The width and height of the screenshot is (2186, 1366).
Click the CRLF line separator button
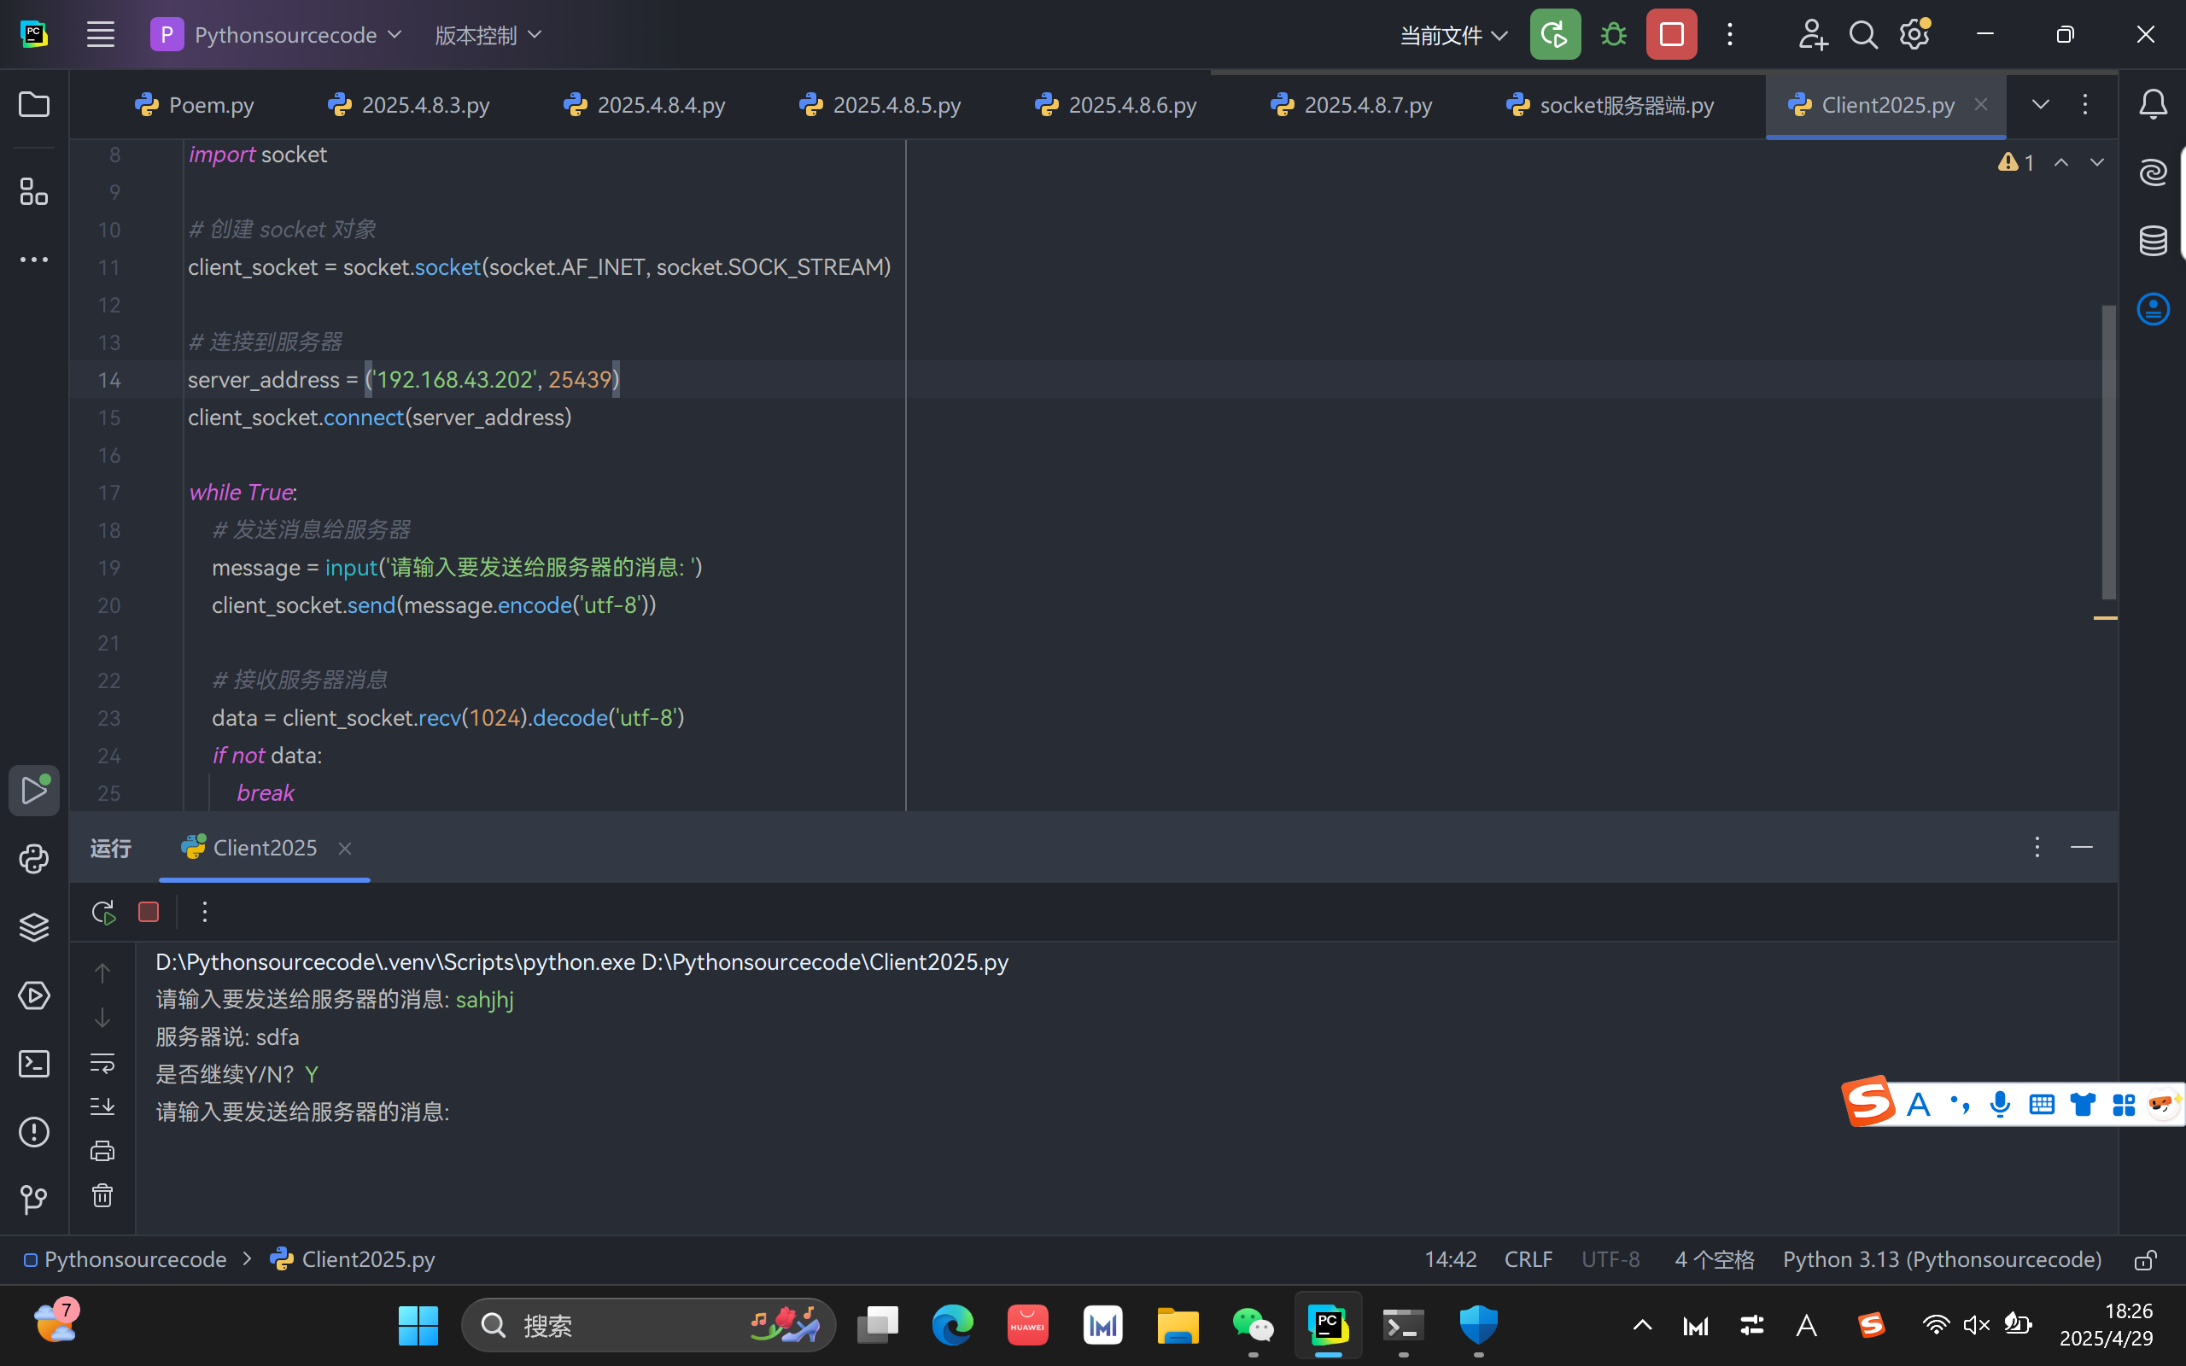coord(1528,1259)
